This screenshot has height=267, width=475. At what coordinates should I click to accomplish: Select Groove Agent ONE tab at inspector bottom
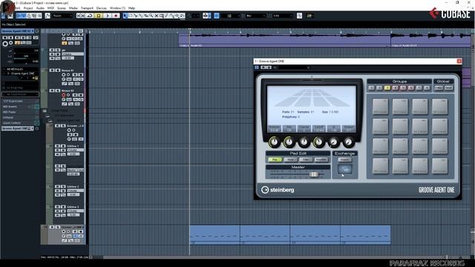pos(18,128)
